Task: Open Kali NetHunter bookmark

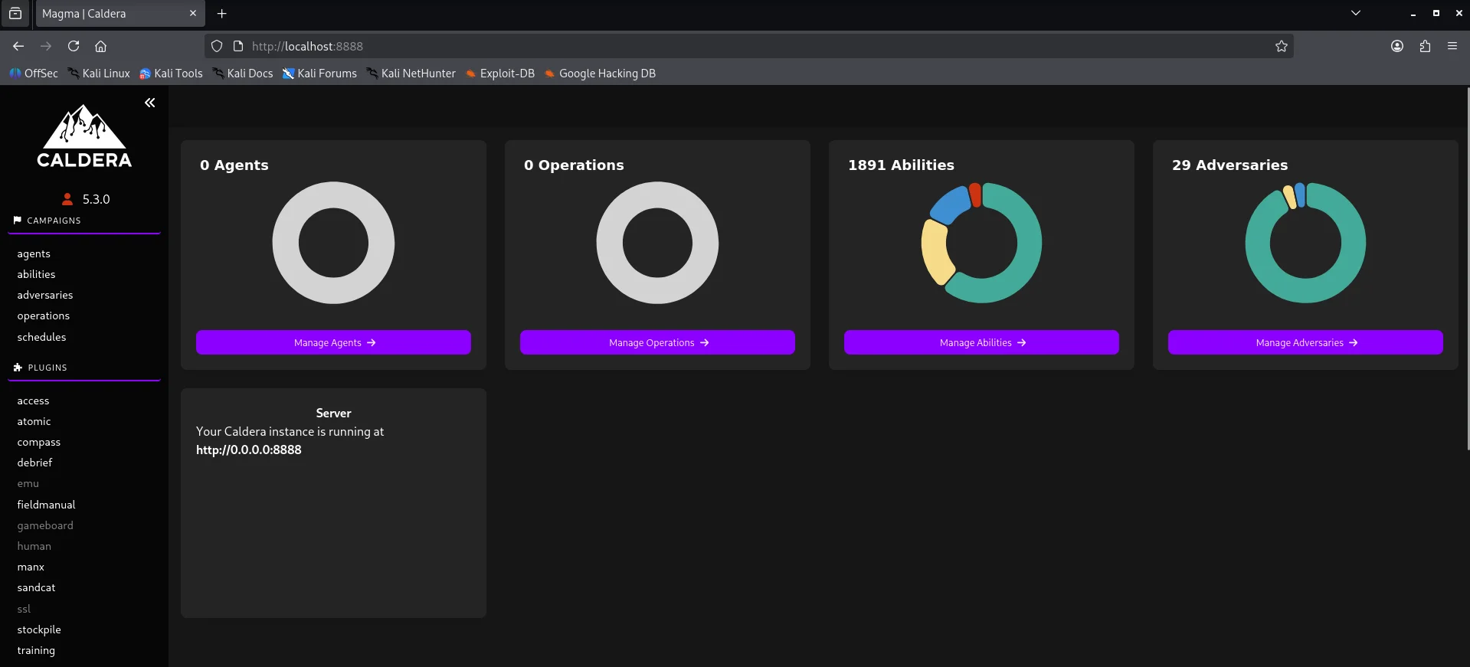Action: [x=411, y=74]
